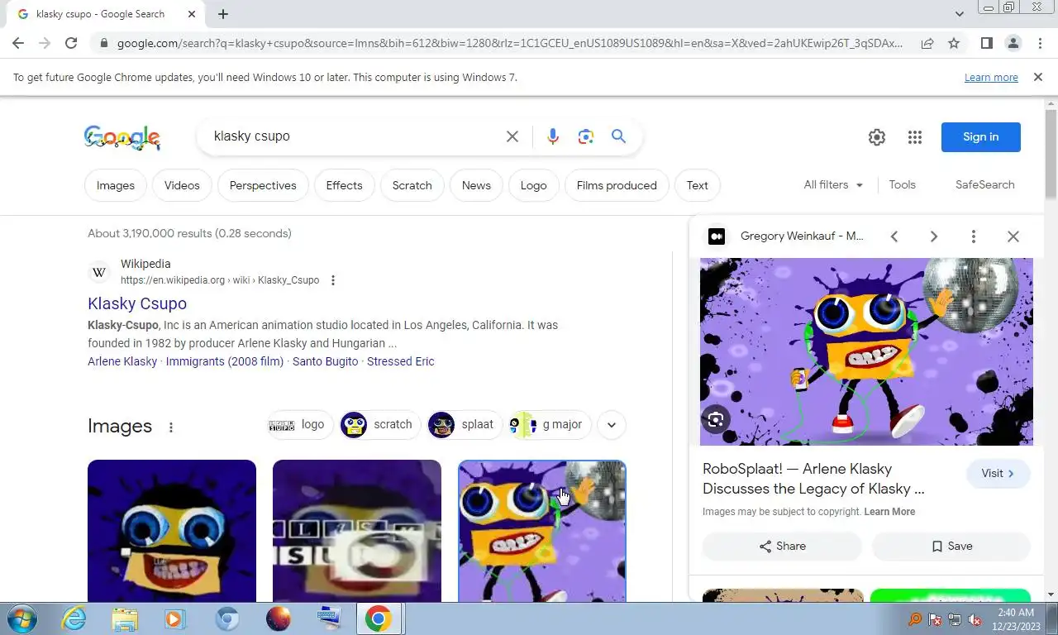Share this page from address bar
Image resolution: width=1058 pixels, height=635 pixels.
(x=927, y=43)
